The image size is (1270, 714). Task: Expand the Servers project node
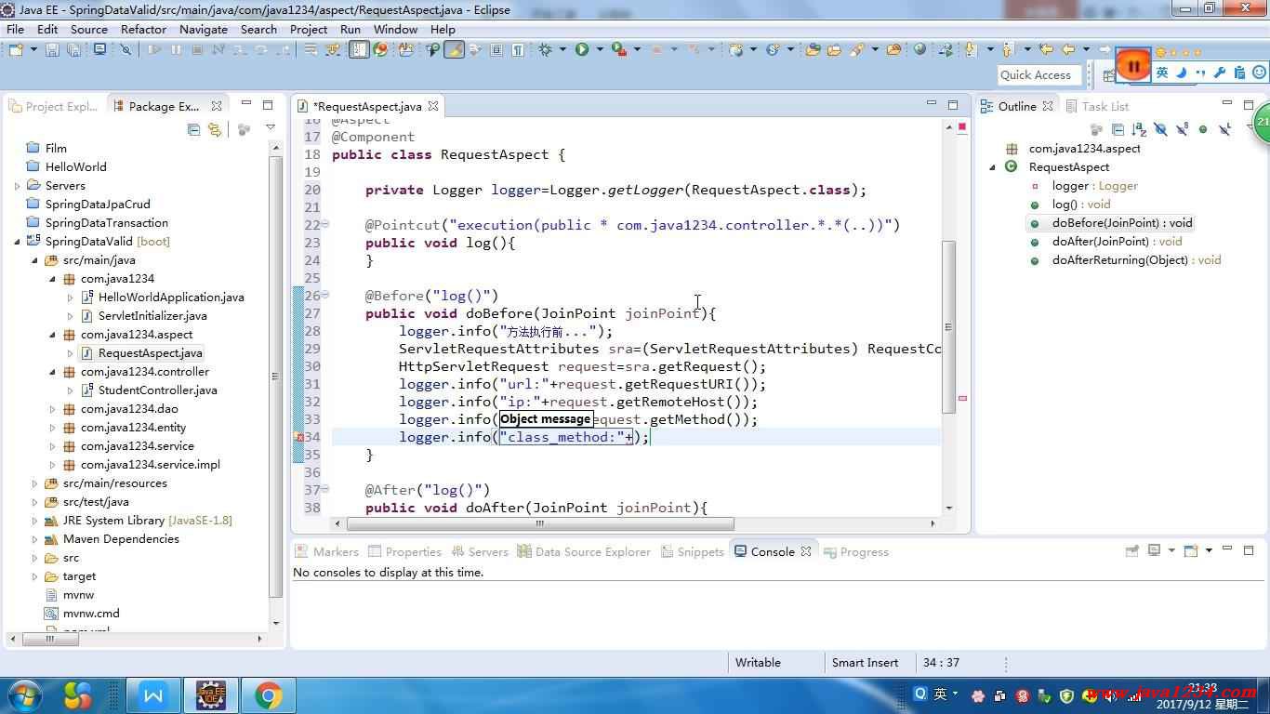[18, 186]
